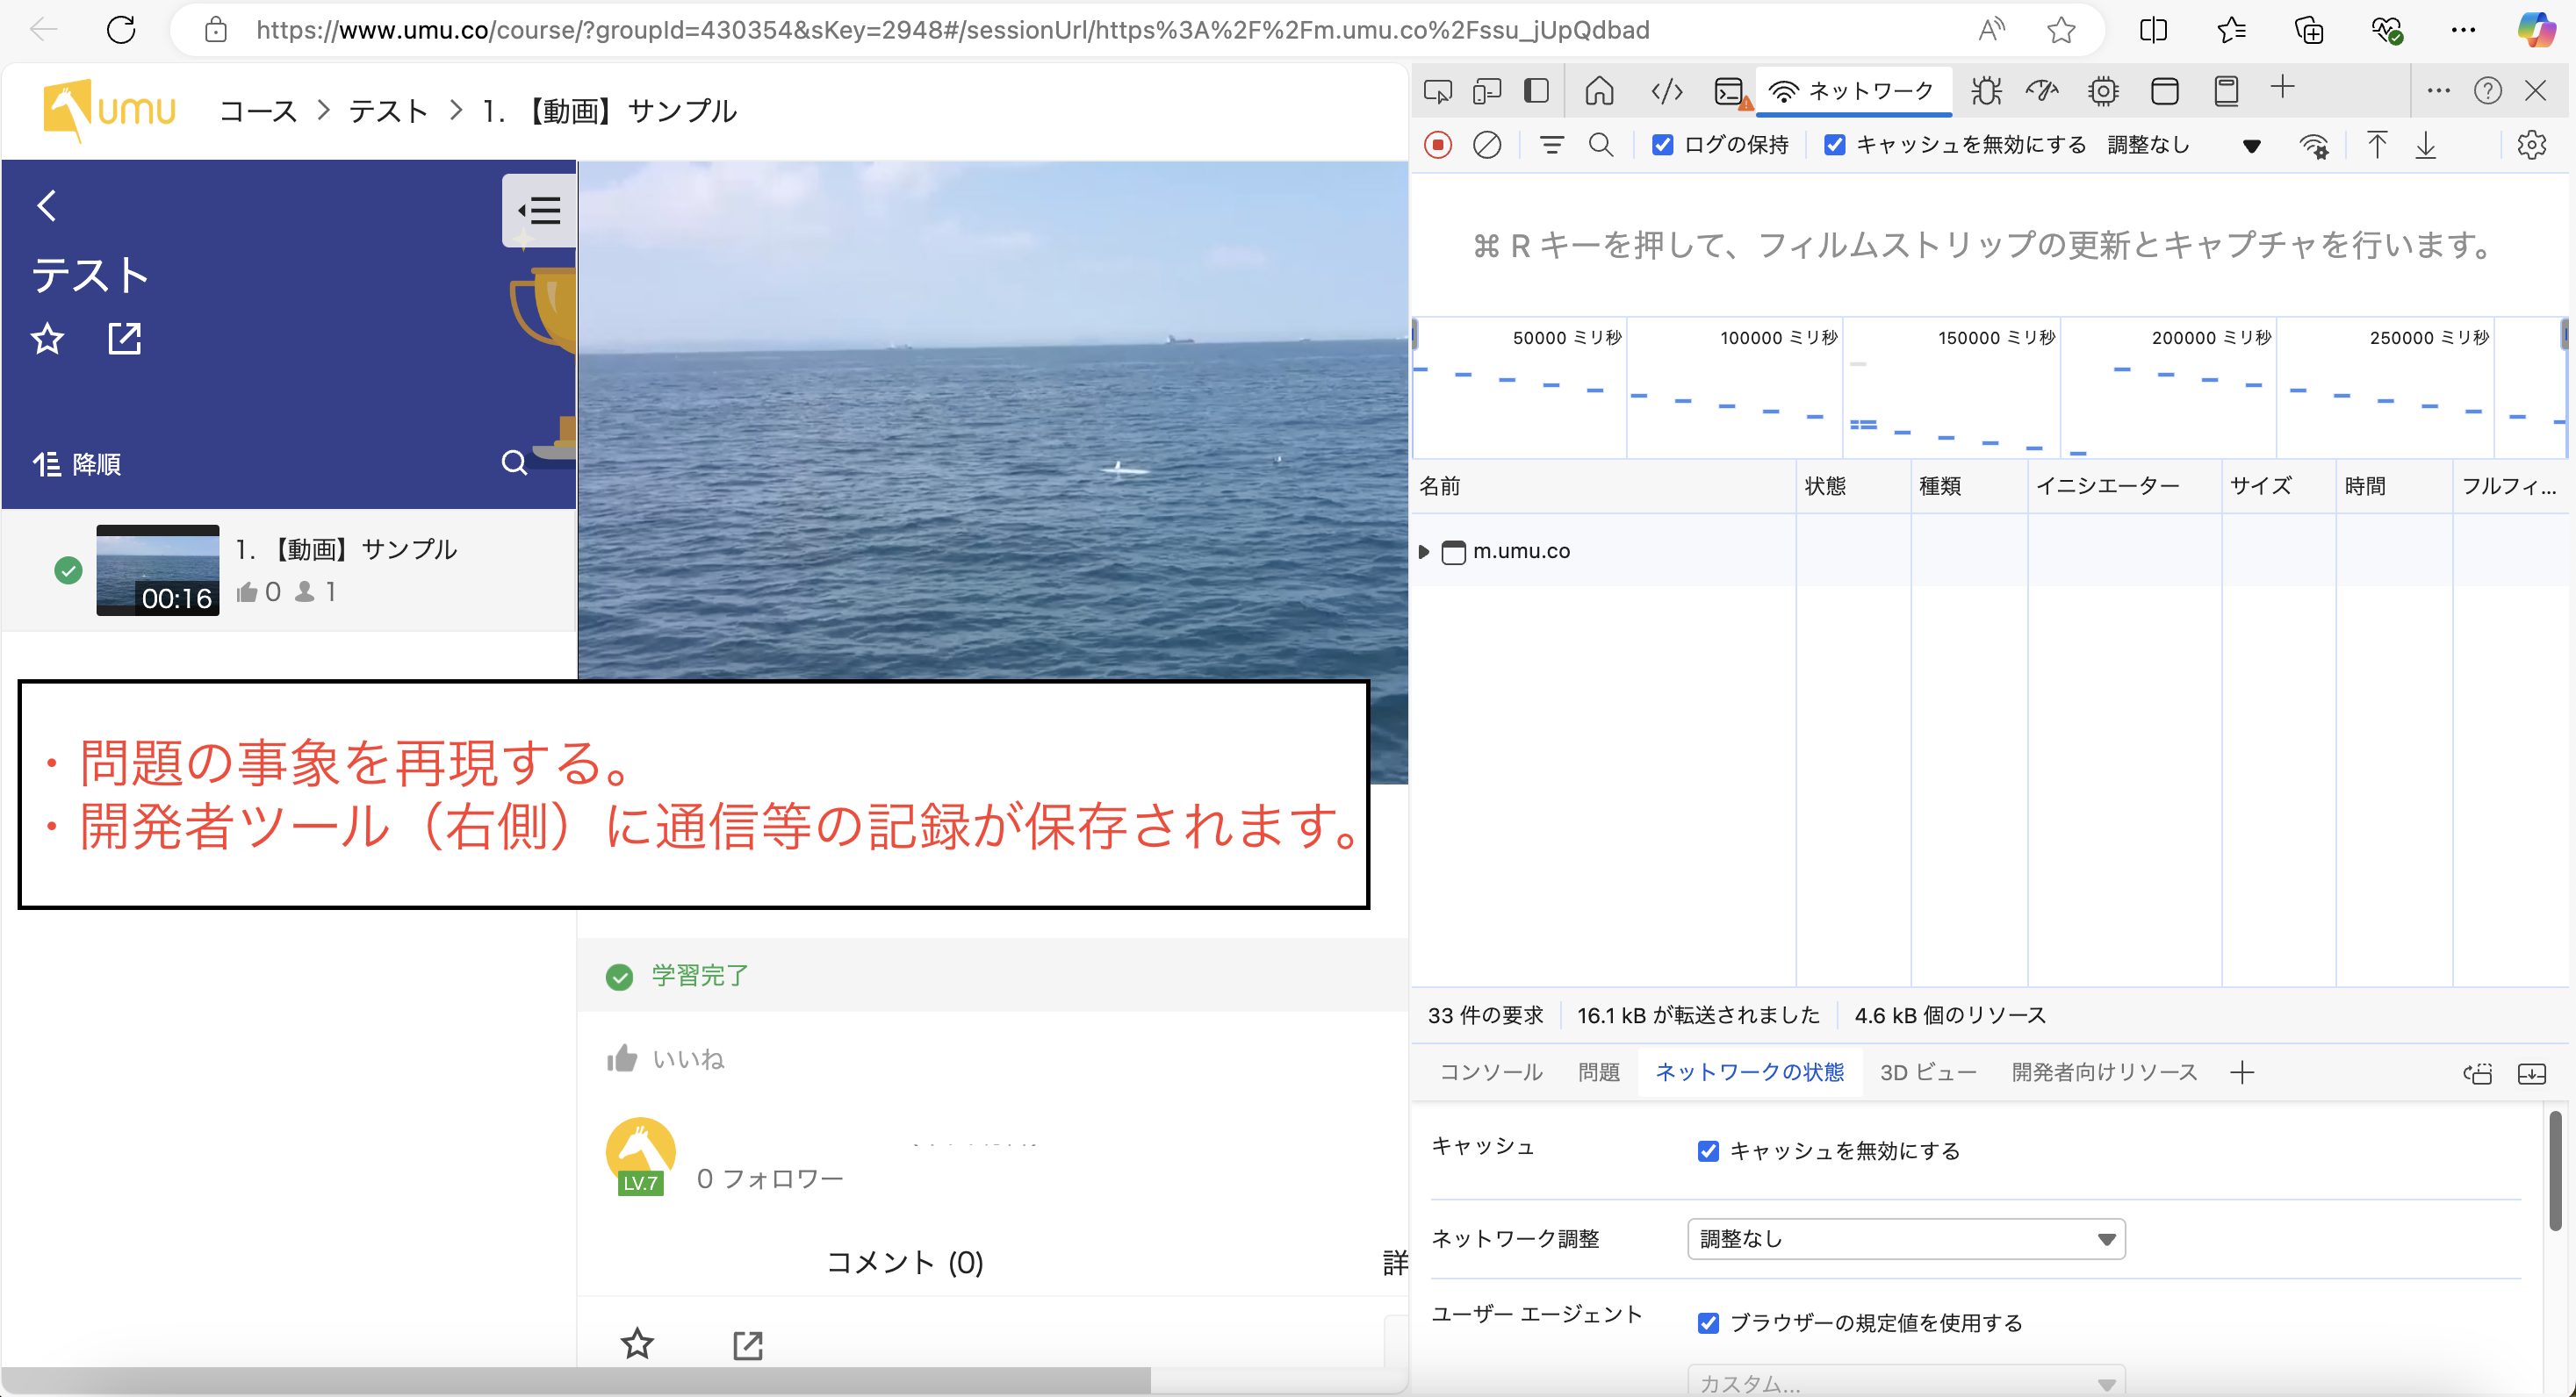The width and height of the screenshot is (2576, 1397).
Task: Select the コンソール tab
Action: [1483, 1071]
